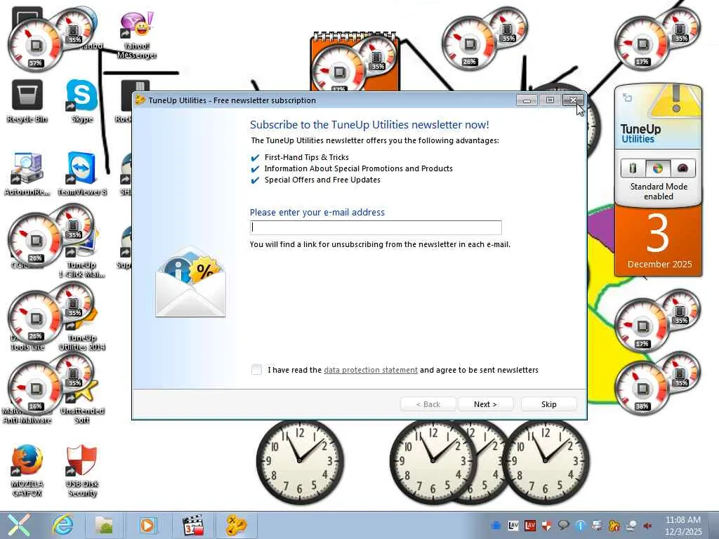Click the CPU meter gadget showing 38%
The image size is (719, 539).
pyautogui.click(x=642, y=389)
